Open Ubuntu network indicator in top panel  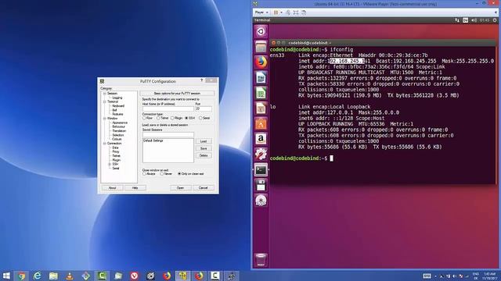point(457,20)
